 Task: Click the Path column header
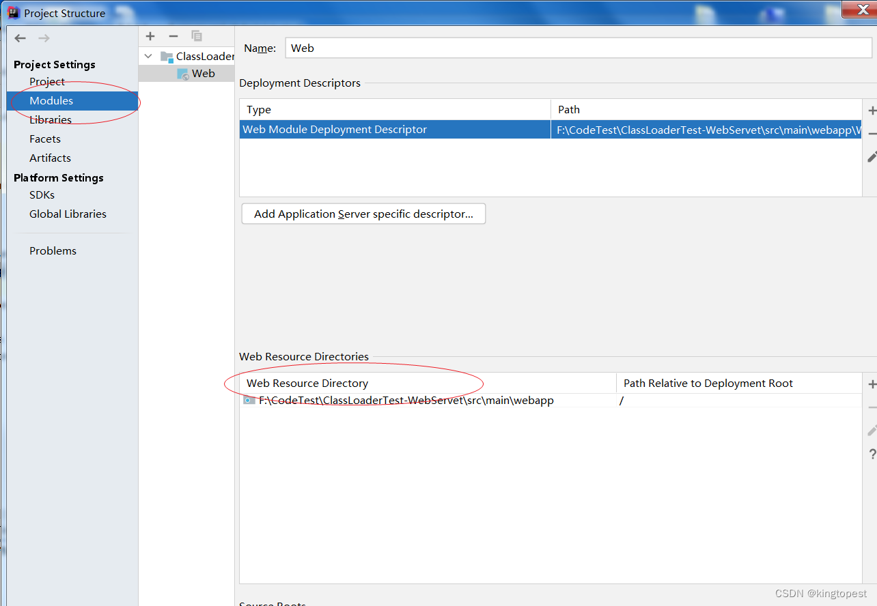tap(706, 109)
